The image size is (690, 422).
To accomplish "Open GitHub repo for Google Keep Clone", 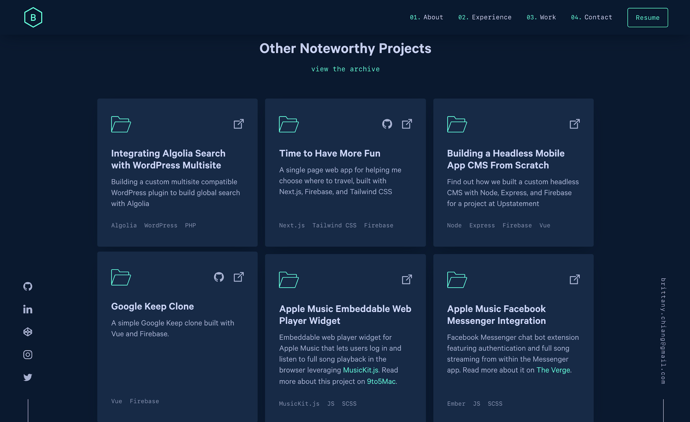I will pos(219,277).
